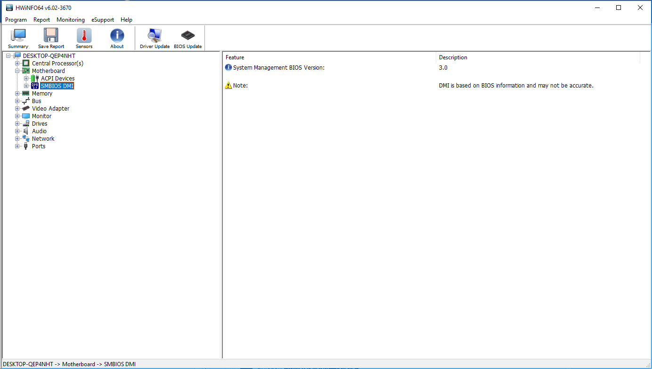Select the Network tree label
652x369 pixels.
pos(43,139)
